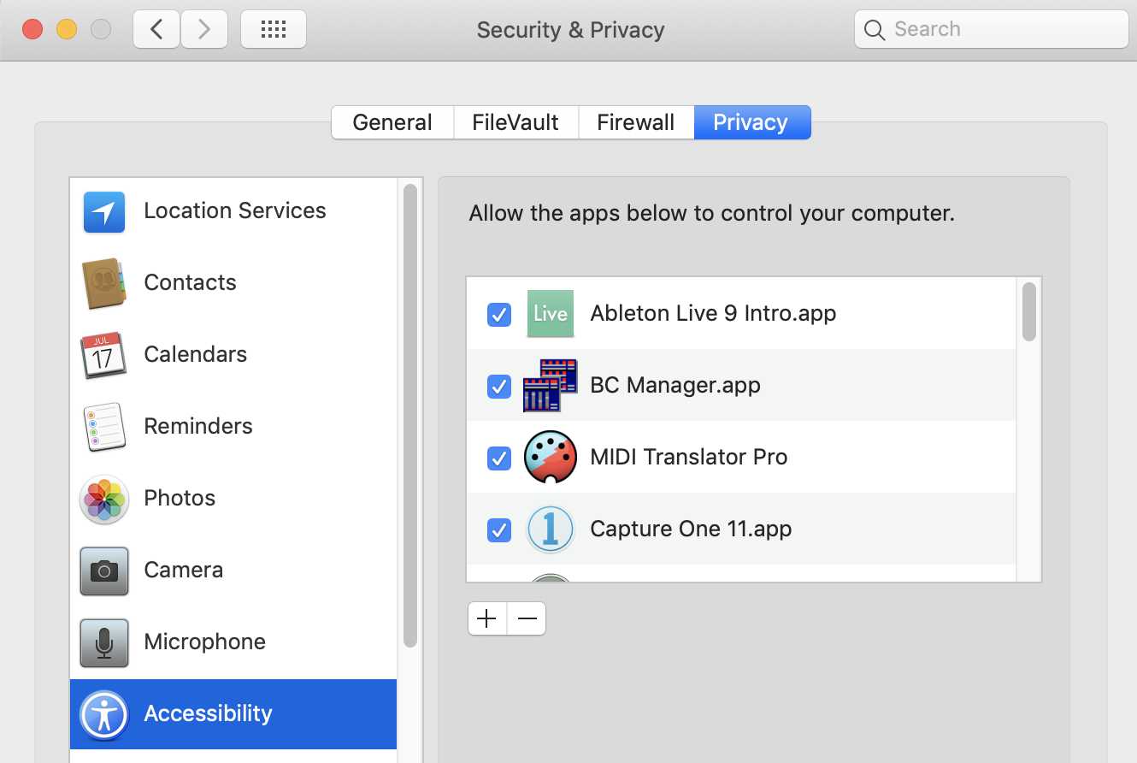
Task: Select the Contacts book icon
Action: [104, 283]
